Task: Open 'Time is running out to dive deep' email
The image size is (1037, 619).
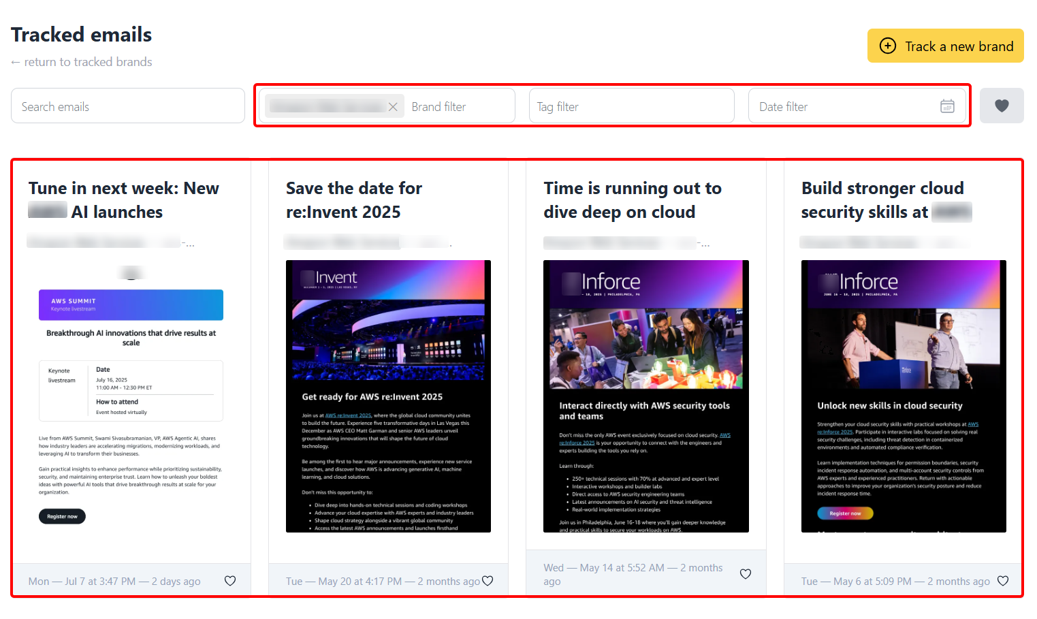Action: pos(633,200)
